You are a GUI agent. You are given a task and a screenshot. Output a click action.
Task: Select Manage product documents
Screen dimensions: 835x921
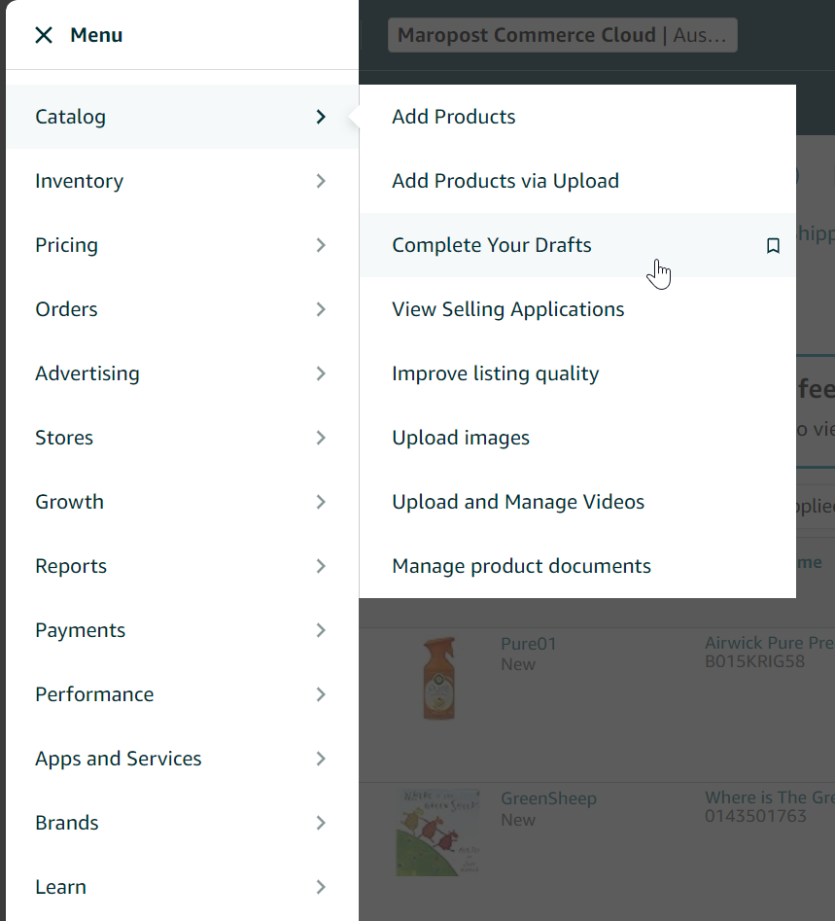point(577,566)
